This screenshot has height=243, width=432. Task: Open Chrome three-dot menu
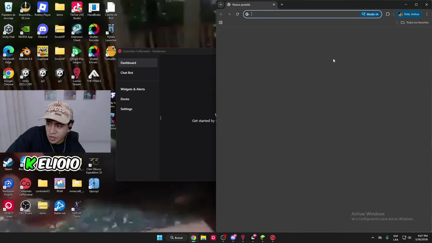pos(427,14)
